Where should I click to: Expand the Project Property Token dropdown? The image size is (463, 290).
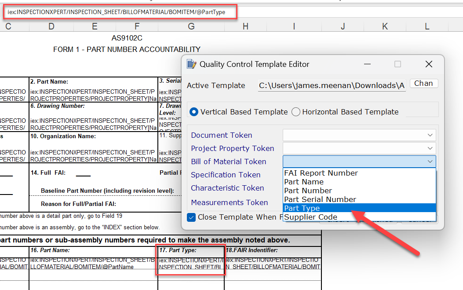pos(430,148)
